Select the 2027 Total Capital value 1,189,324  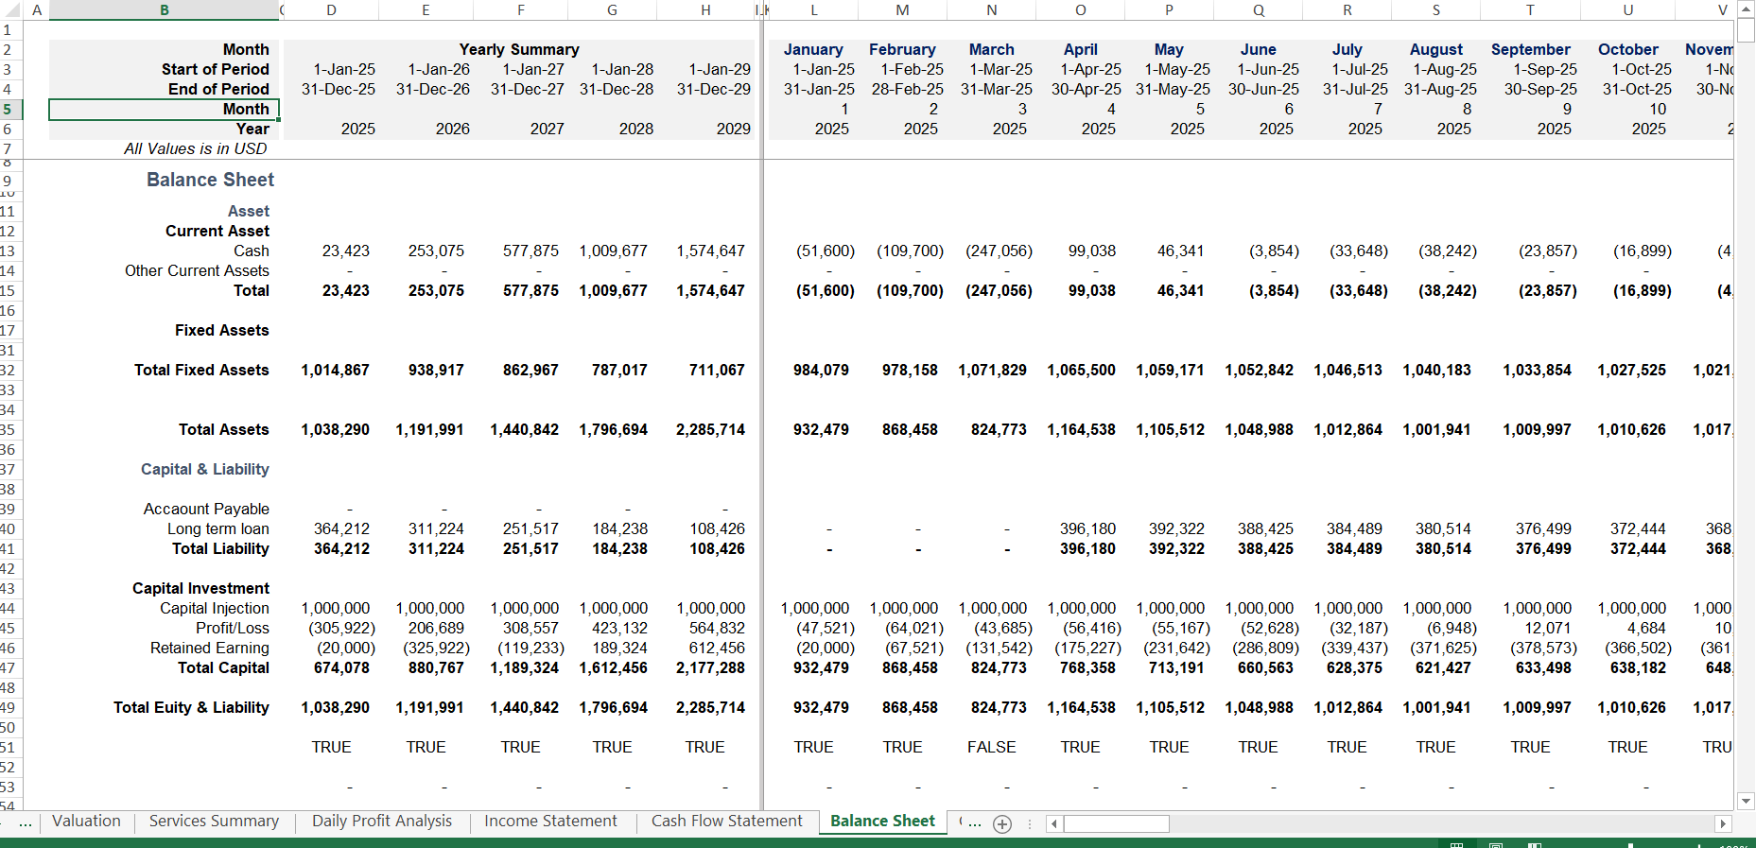coord(524,667)
